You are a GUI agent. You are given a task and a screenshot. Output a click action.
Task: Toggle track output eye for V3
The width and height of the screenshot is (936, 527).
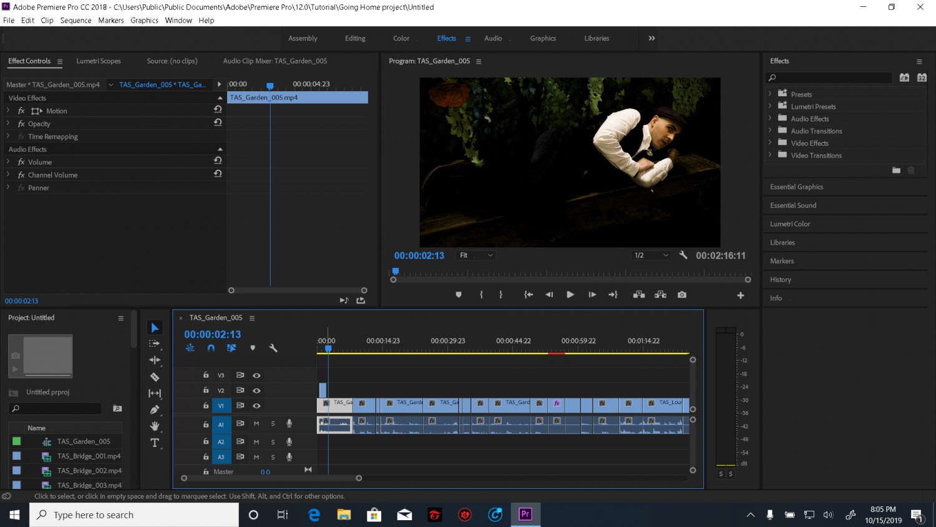point(256,375)
